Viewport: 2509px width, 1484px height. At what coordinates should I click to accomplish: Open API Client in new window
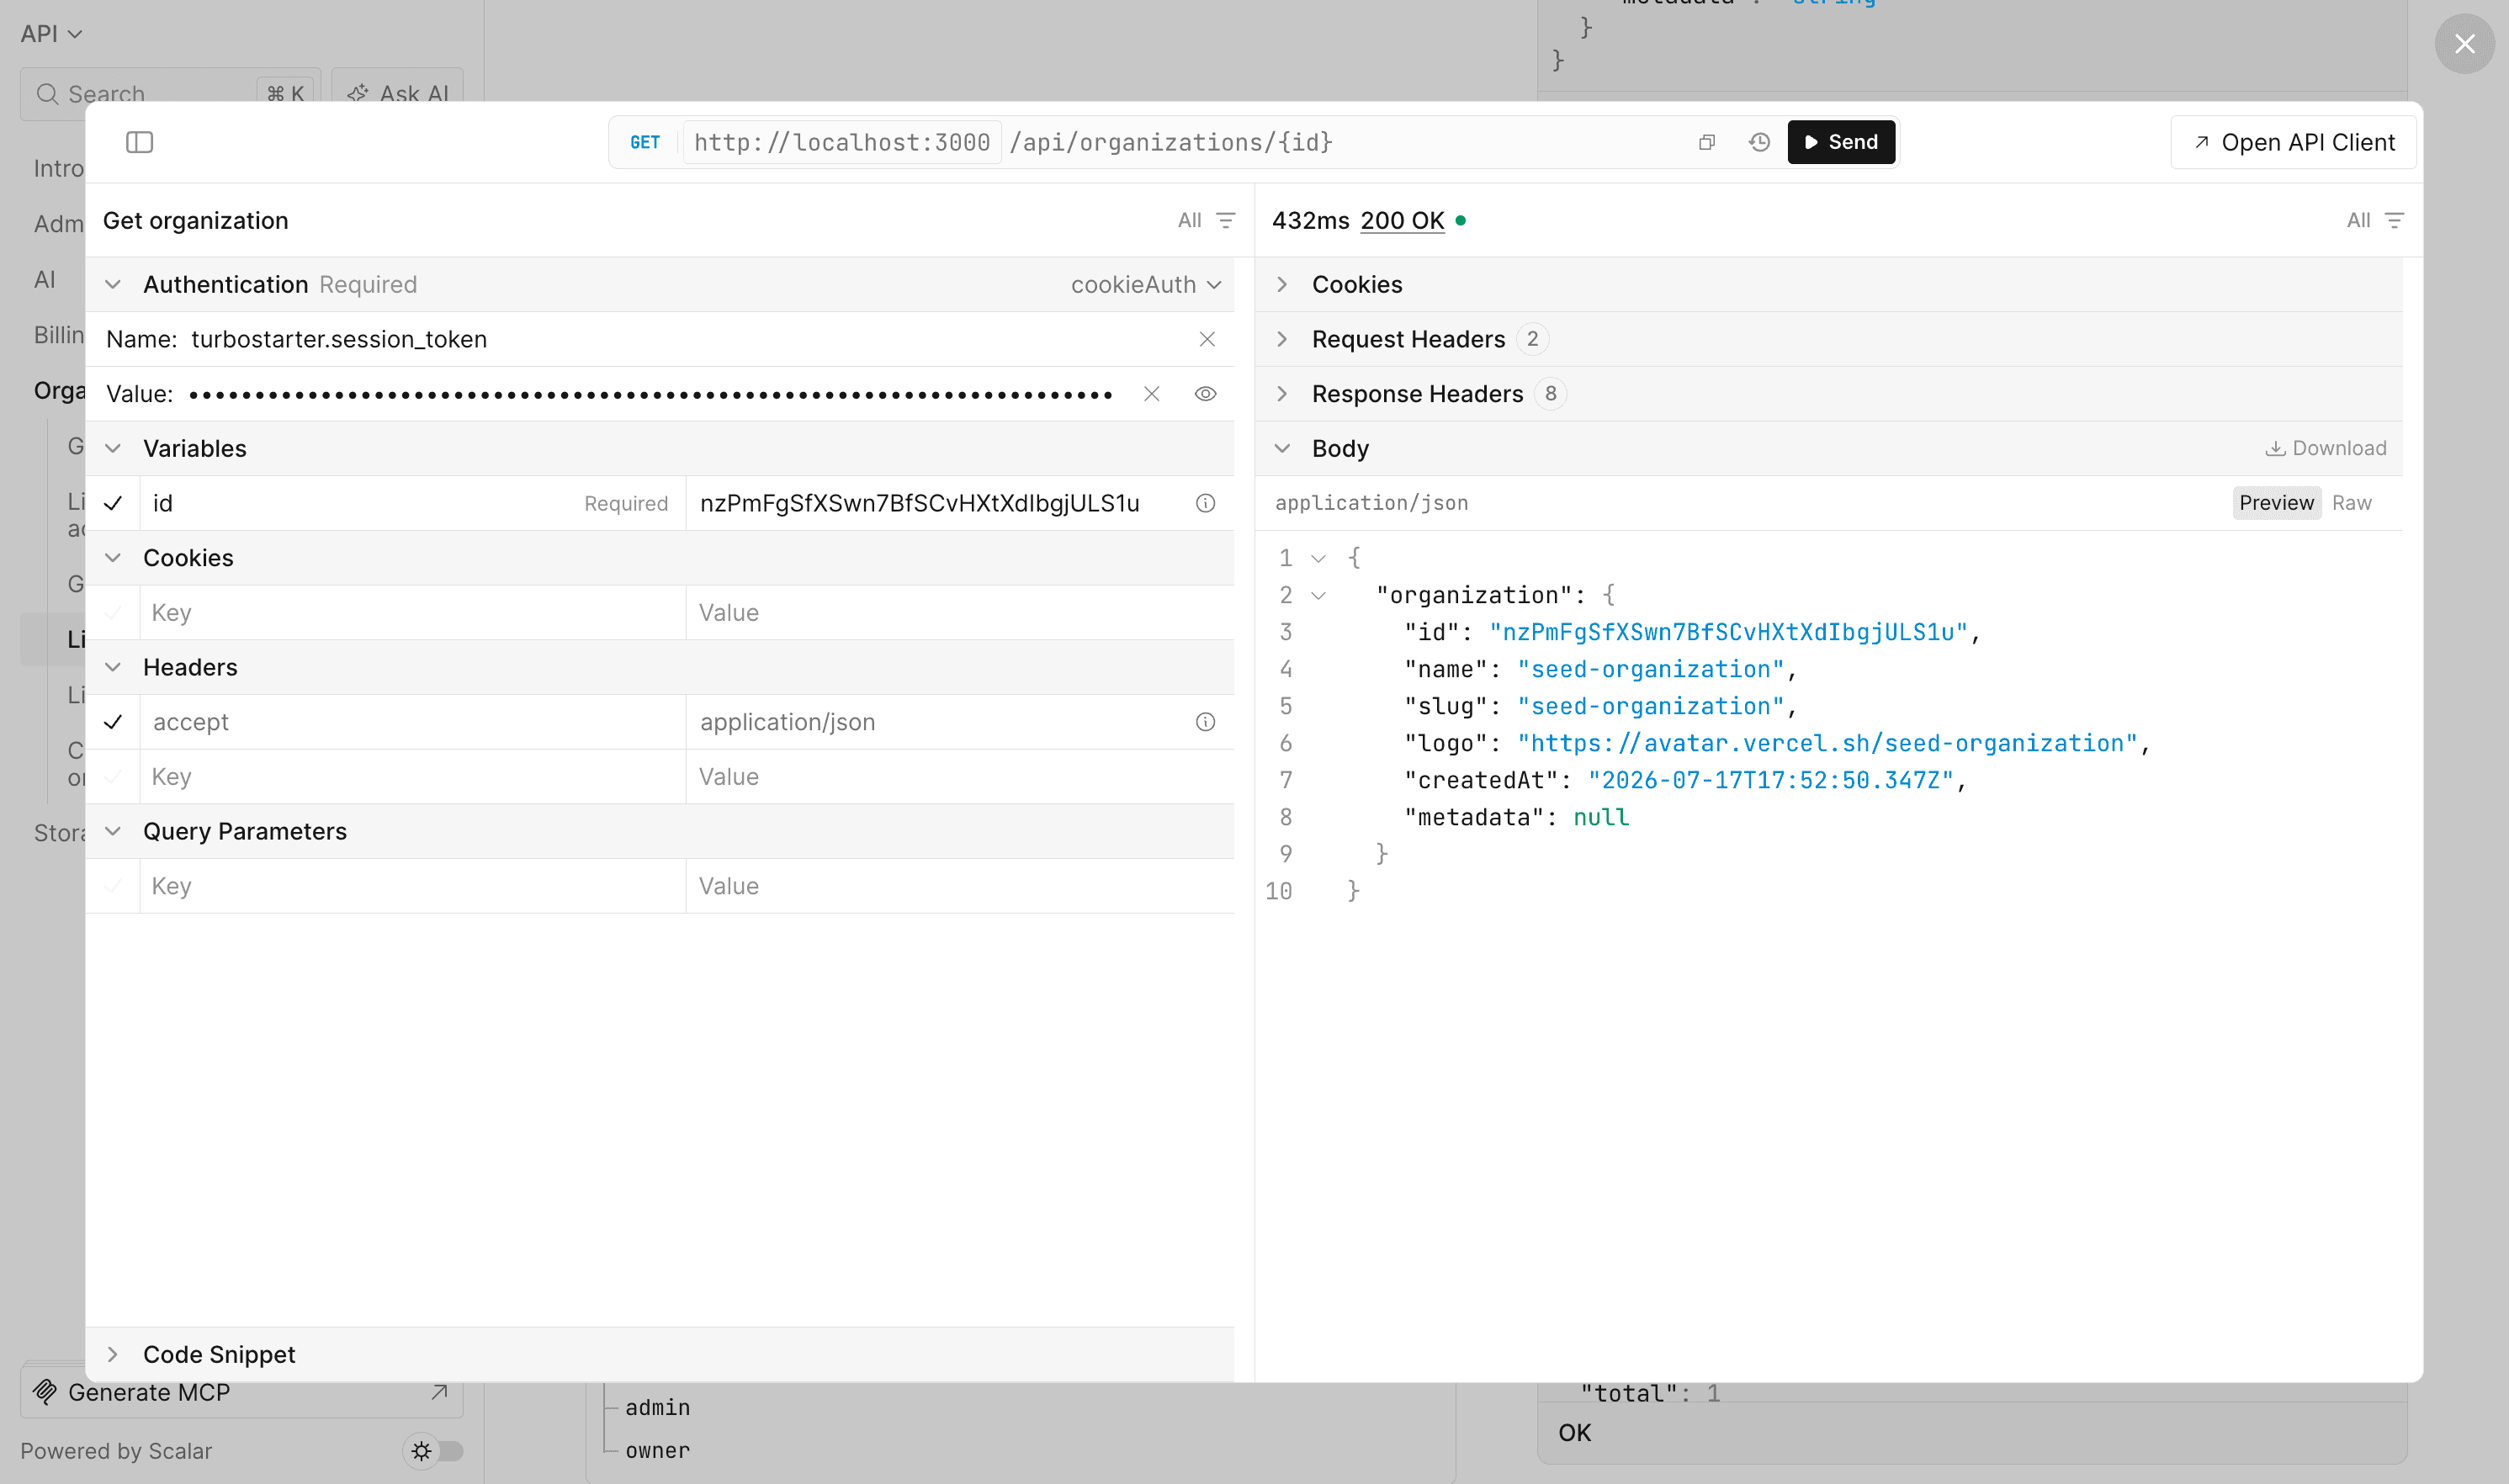[x=2294, y=142]
